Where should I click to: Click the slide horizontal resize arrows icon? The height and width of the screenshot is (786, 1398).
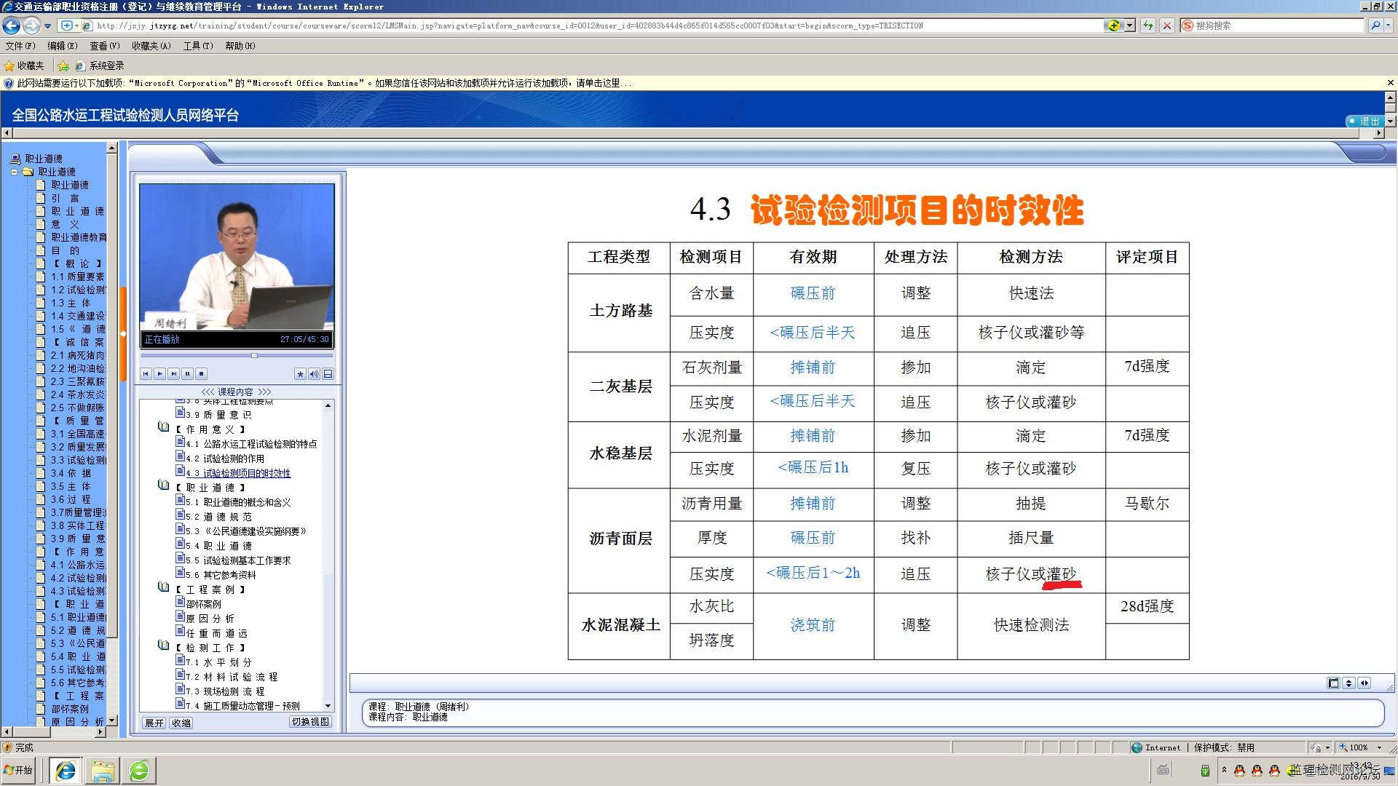[1364, 683]
